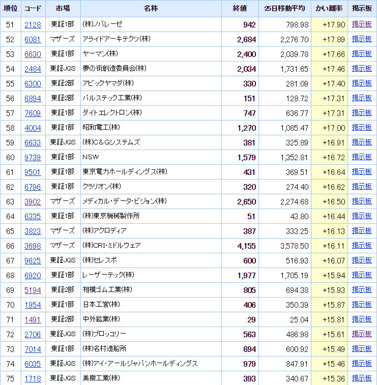Screen dimensions: 377x385
Task: Open stock code 3698 link
Action: tap(33, 246)
